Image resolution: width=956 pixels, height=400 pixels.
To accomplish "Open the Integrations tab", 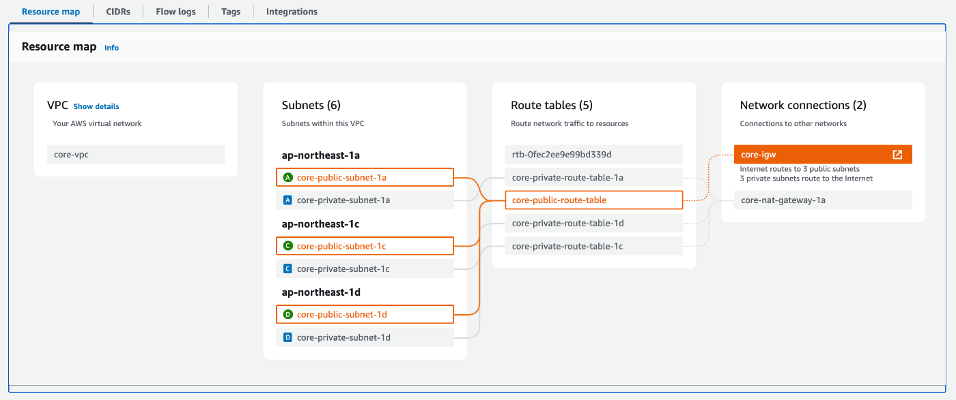I will [292, 12].
